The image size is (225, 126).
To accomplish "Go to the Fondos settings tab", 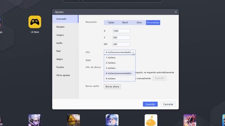I will (x=65, y=67).
